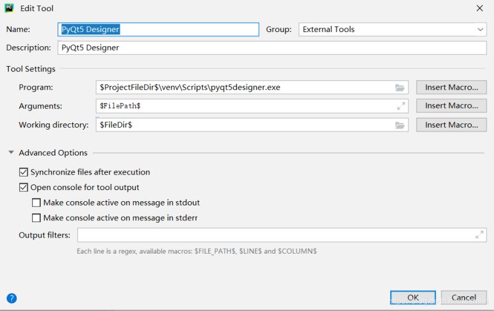Image resolution: width=494 pixels, height=311 pixels.
Task: Browse folder icon for Working directory
Action: 400,125
